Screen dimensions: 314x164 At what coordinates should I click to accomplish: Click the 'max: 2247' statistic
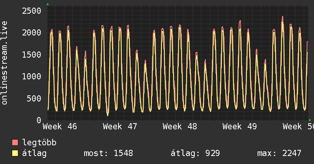tap(279, 153)
